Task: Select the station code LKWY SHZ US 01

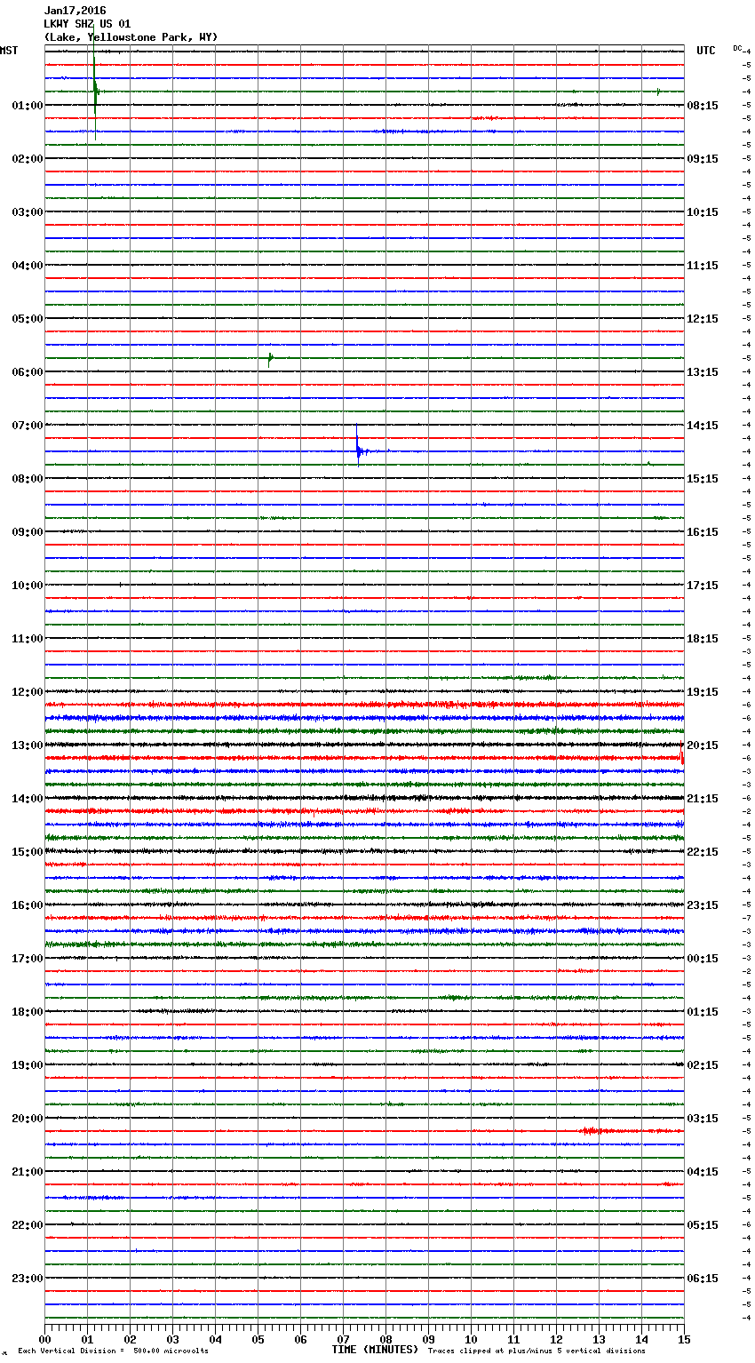Action: [x=87, y=24]
